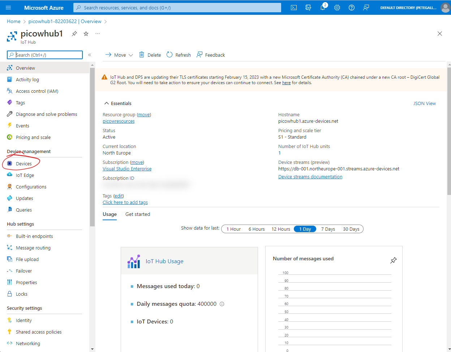The height and width of the screenshot is (352, 451).
Task: Click the user account avatar
Action: point(445,8)
